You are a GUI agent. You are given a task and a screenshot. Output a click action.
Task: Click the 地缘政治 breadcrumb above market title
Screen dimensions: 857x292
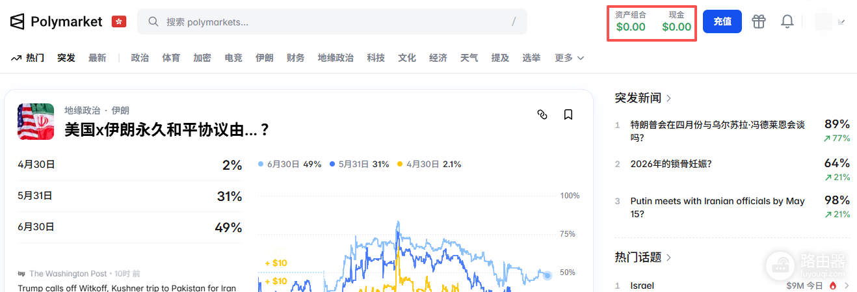tap(83, 110)
